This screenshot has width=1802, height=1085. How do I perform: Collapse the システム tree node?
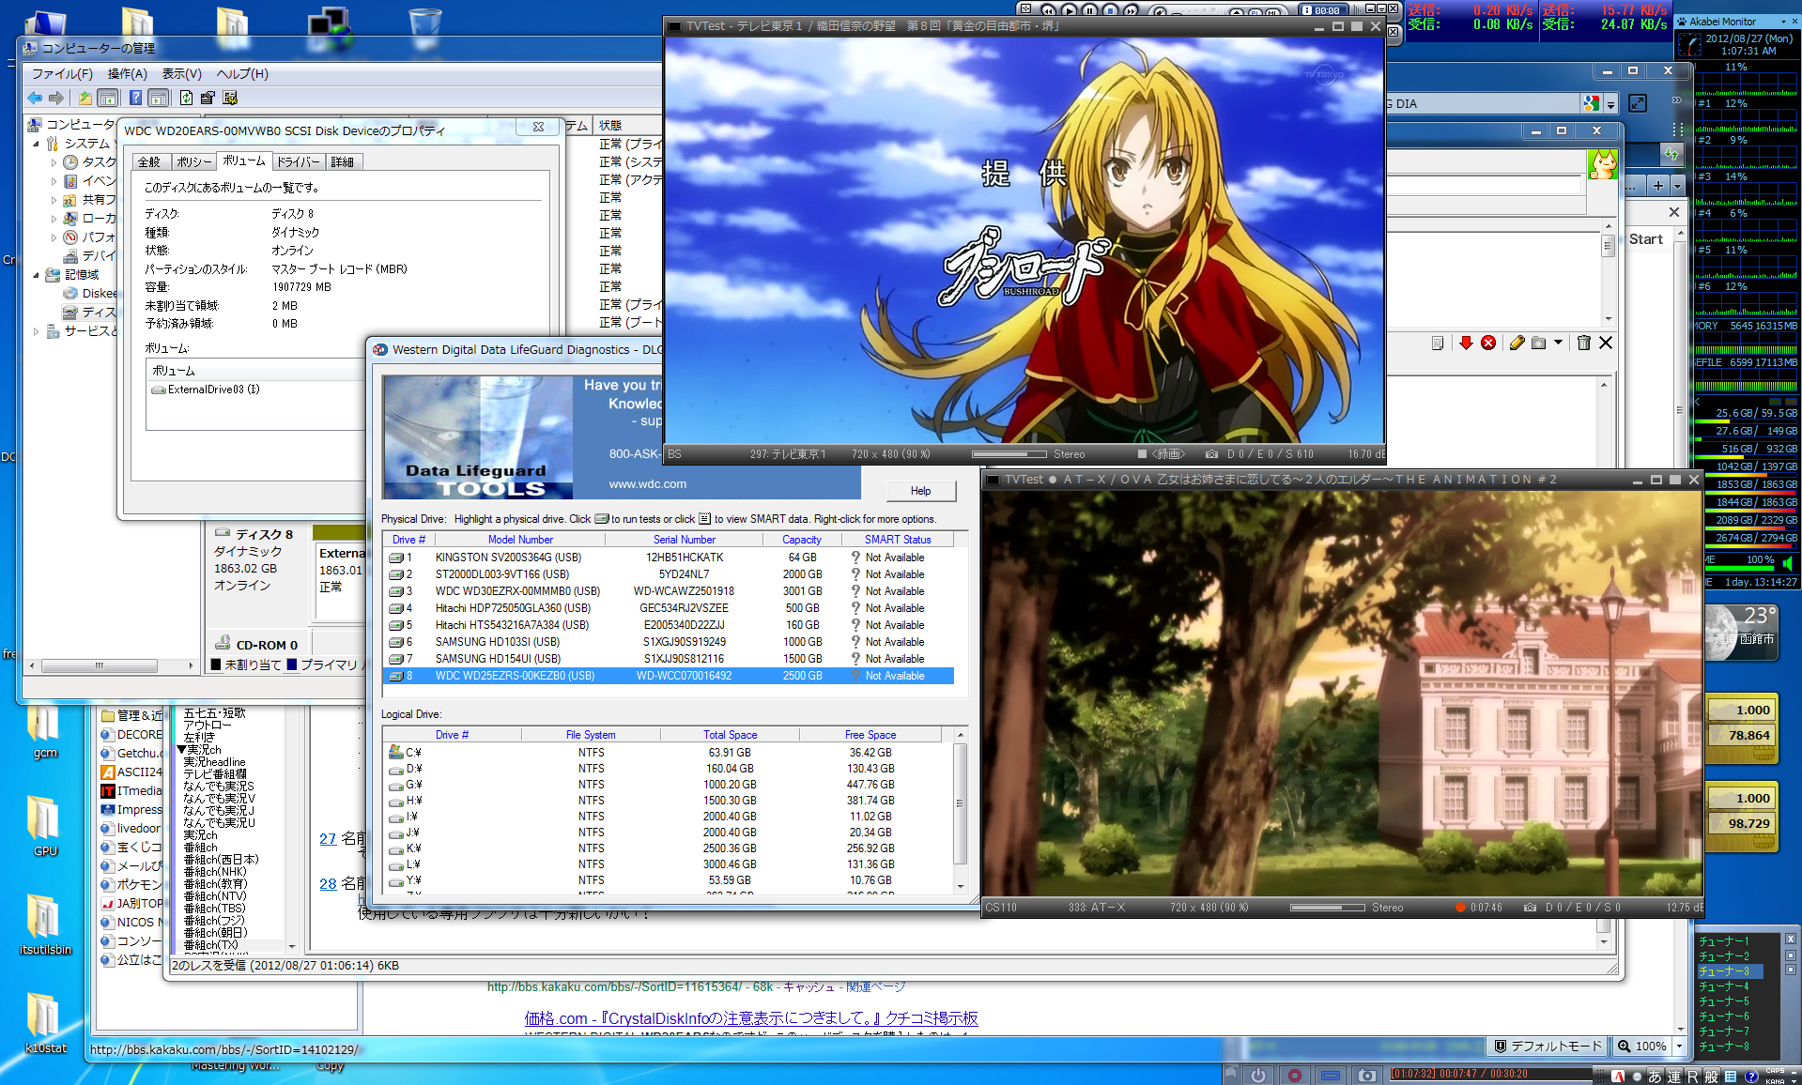(x=36, y=144)
